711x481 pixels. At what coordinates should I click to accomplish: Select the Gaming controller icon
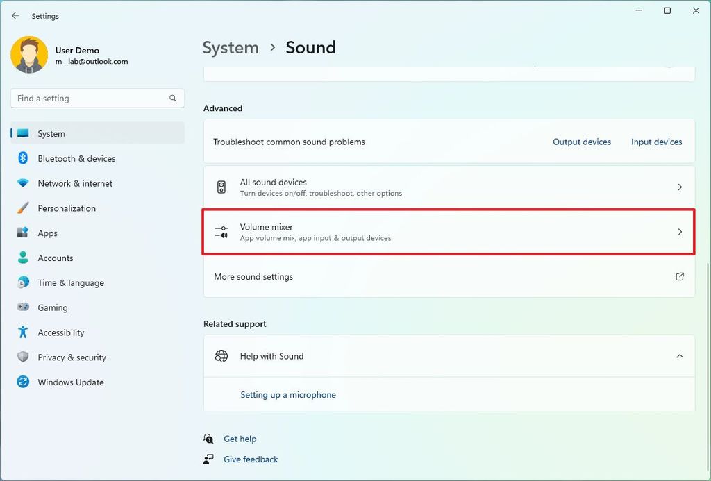coord(23,307)
